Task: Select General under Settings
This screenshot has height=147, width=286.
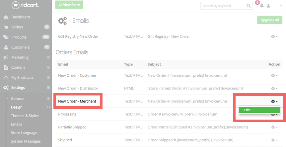Action: [x=18, y=99]
